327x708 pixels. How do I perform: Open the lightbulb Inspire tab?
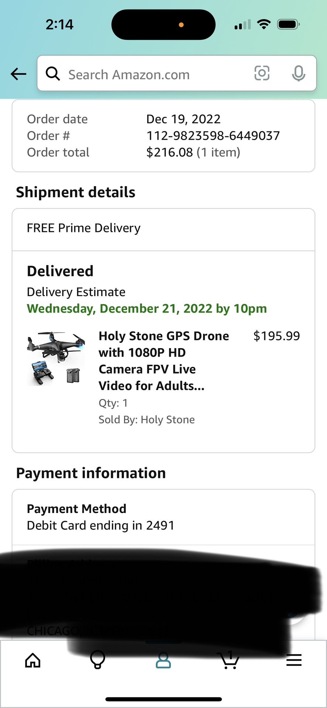(98, 660)
